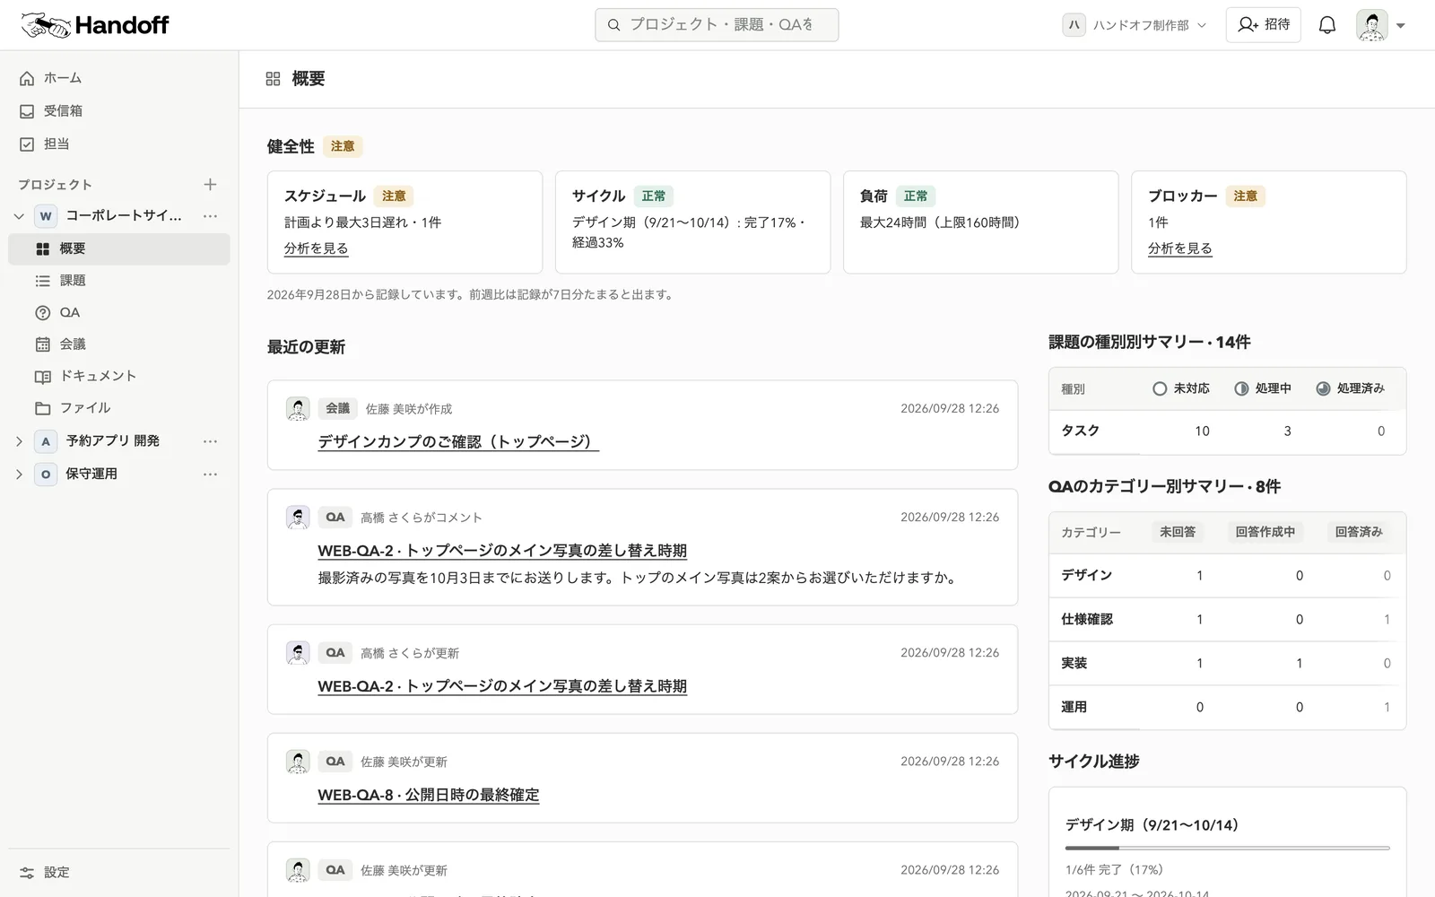Click 処理済み status column header
The width and height of the screenshot is (1435, 897).
pos(1351,388)
